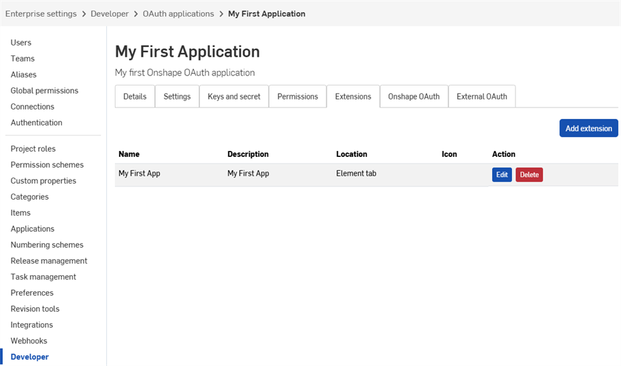
Task: Select Aliases in the sidebar
Action: pos(23,74)
